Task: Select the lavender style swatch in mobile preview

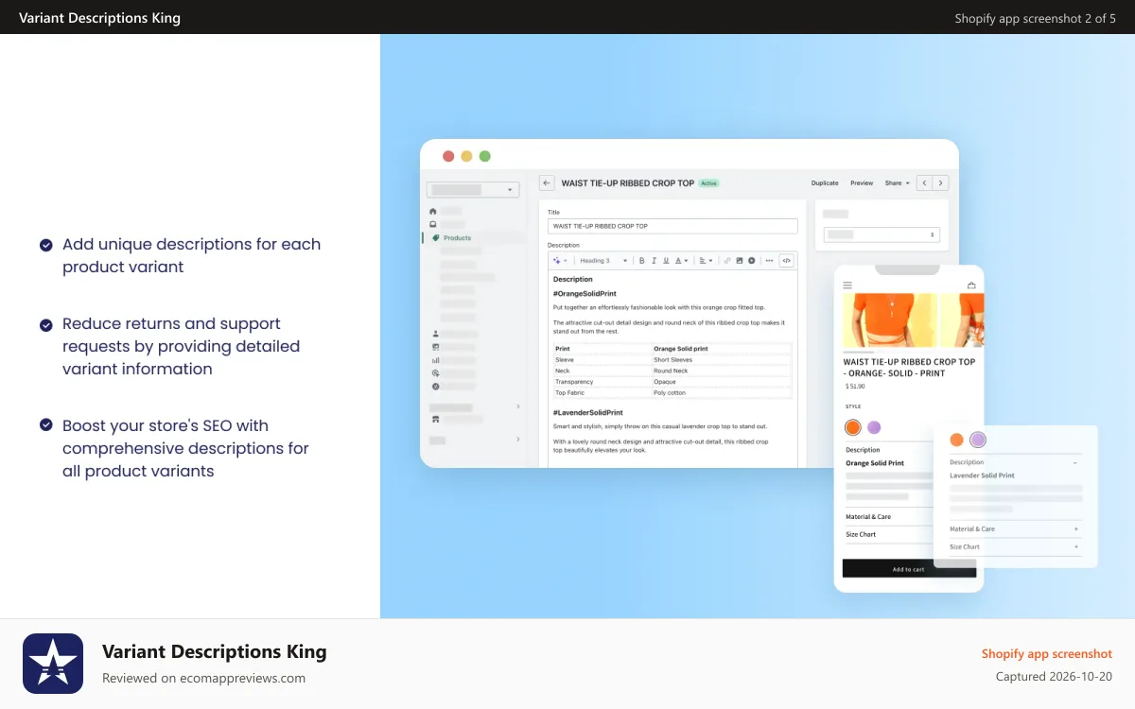Action: [874, 427]
